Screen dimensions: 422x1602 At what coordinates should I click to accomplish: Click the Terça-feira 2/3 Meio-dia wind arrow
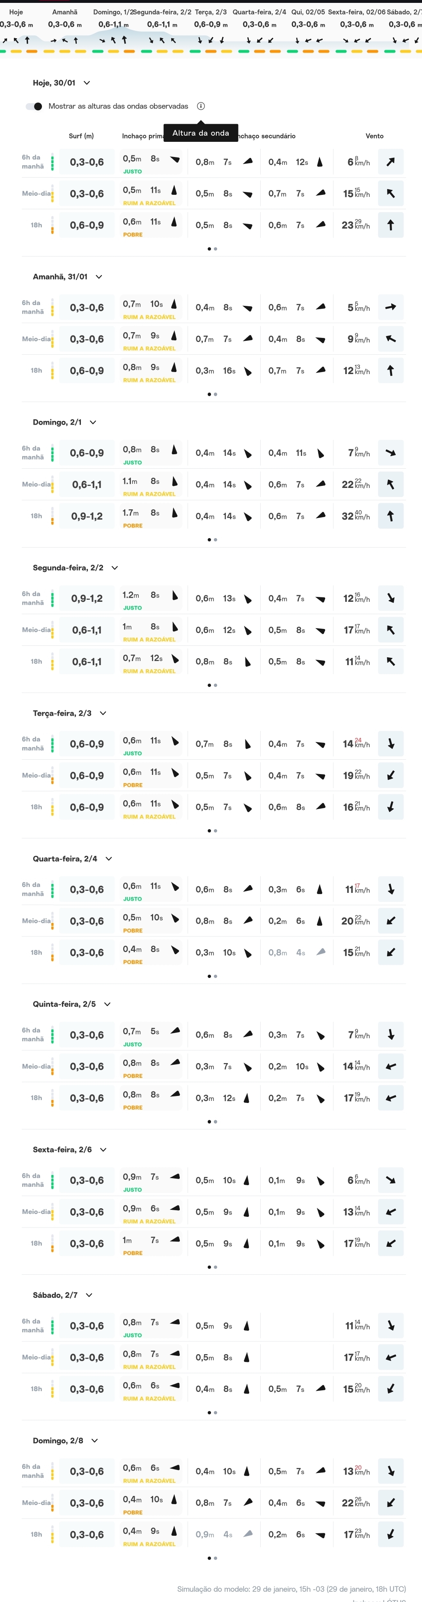tap(390, 775)
